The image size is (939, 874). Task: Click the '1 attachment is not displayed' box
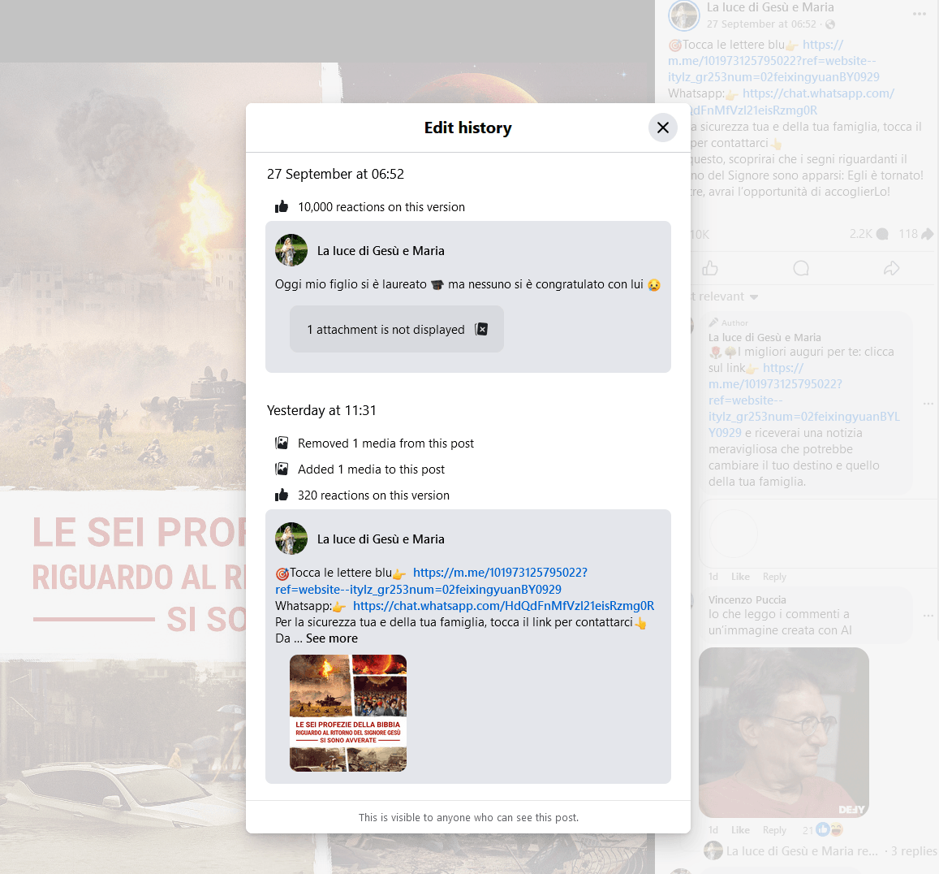(x=396, y=329)
